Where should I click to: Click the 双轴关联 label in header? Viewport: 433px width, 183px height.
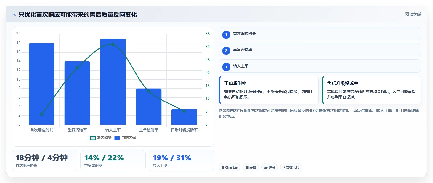click(x=413, y=14)
